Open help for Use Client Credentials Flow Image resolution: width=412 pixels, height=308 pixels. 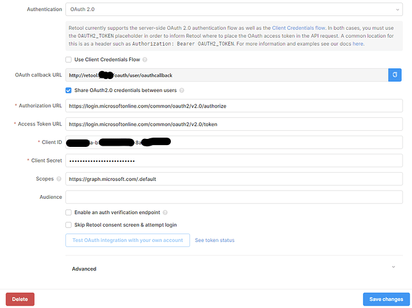(x=145, y=60)
